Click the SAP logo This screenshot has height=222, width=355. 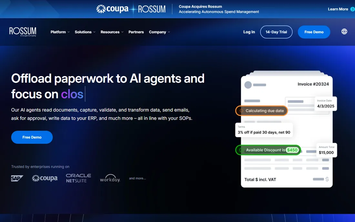click(x=17, y=178)
